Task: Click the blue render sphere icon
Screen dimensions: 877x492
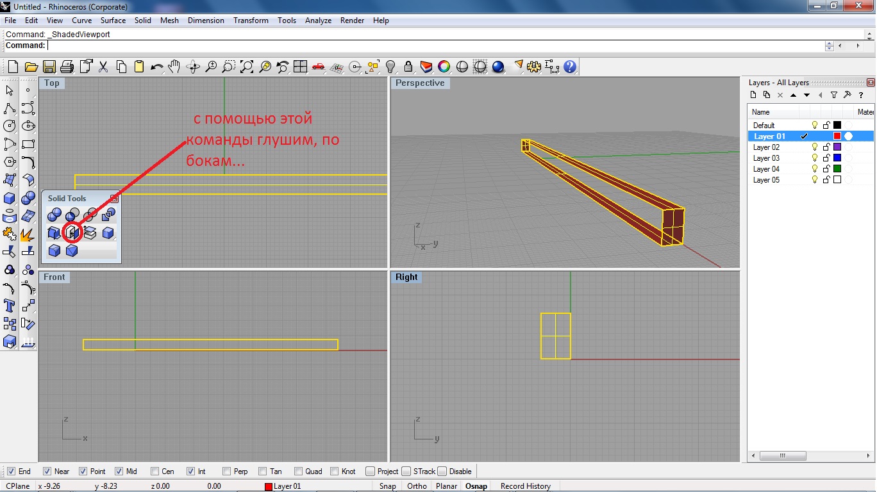Action: [x=498, y=67]
